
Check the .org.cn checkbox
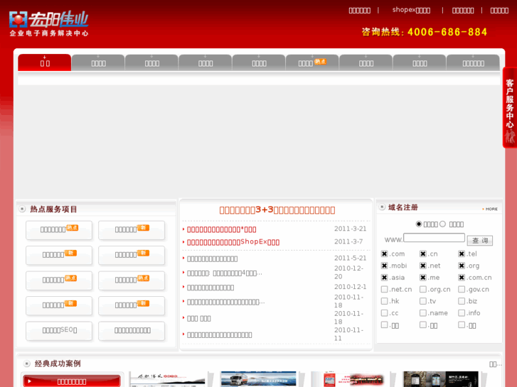423,289
